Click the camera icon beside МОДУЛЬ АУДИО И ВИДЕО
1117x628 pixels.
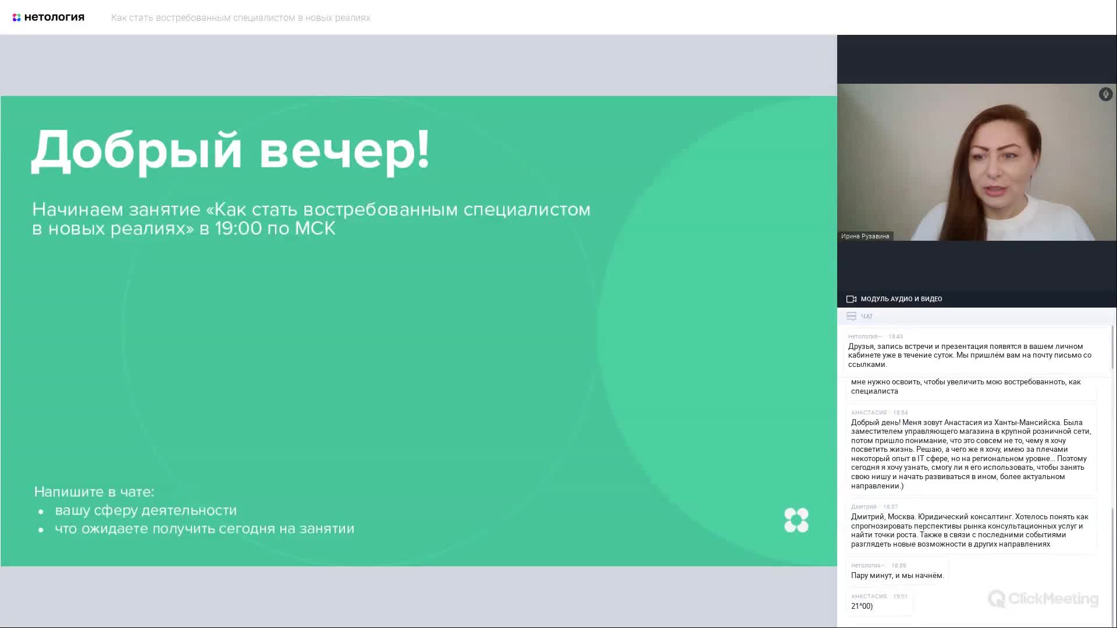coord(851,299)
